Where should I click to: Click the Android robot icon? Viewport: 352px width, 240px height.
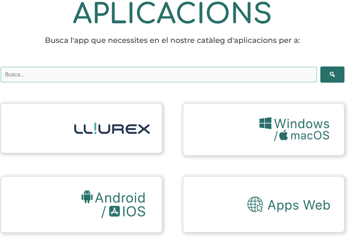[87, 197]
